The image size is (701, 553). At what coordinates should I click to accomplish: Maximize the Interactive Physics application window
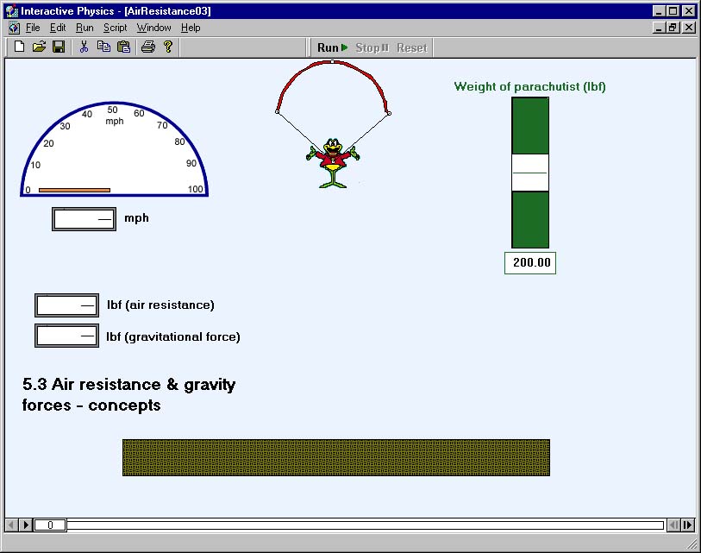[673, 10]
